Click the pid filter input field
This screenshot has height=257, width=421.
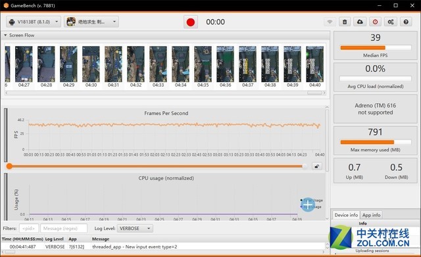29,229
